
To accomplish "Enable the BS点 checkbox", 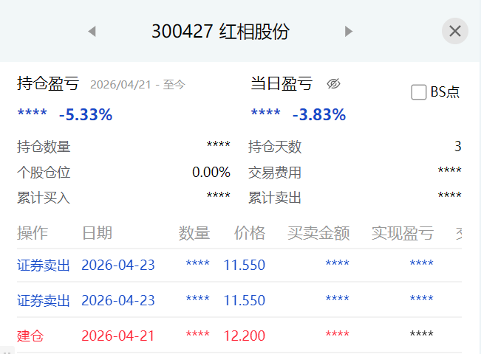I will click(x=419, y=92).
